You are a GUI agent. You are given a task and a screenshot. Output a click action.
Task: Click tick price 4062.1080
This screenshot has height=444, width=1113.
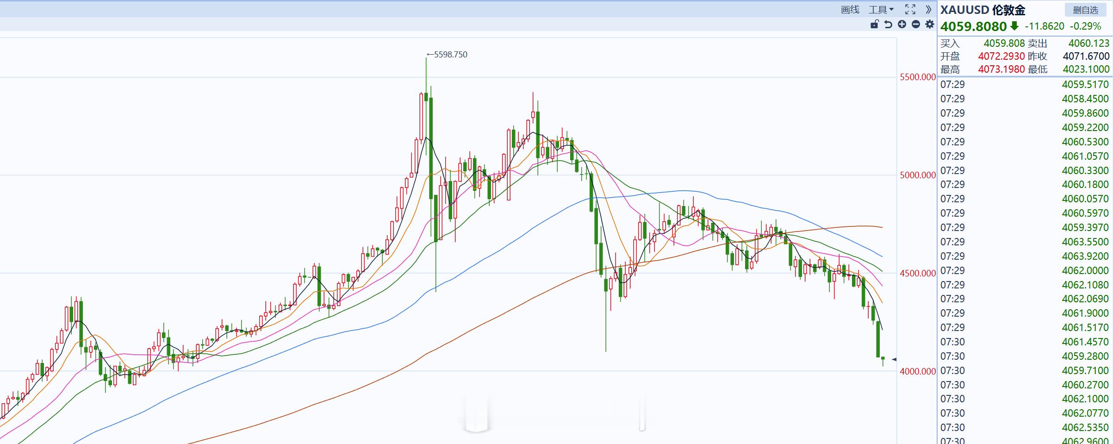tap(1085, 285)
